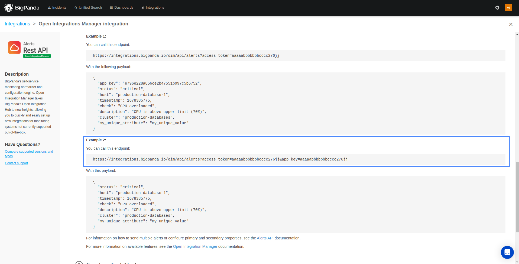Follow the Alerts API documentation link
The image size is (519, 264).
(x=265, y=238)
